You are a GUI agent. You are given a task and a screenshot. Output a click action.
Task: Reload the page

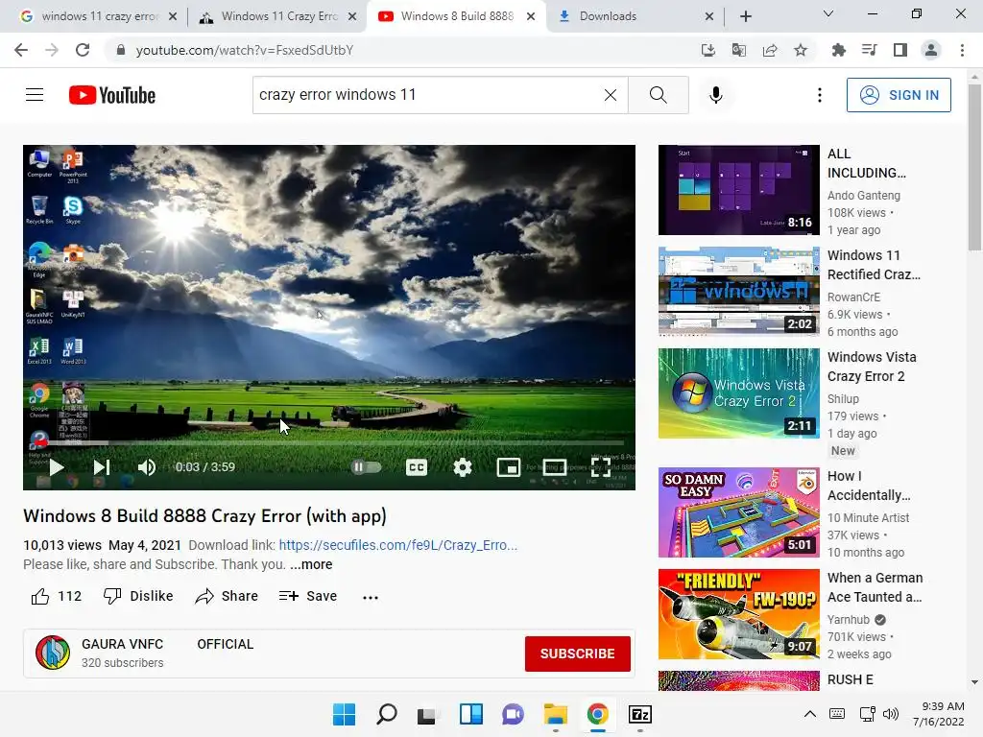(83, 50)
